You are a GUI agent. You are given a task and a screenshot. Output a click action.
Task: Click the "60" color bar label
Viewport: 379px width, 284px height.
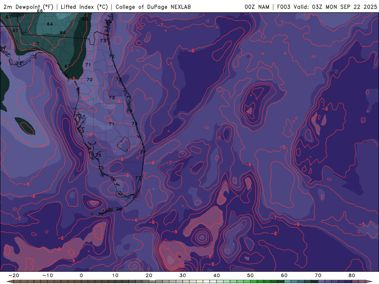coord(284,275)
